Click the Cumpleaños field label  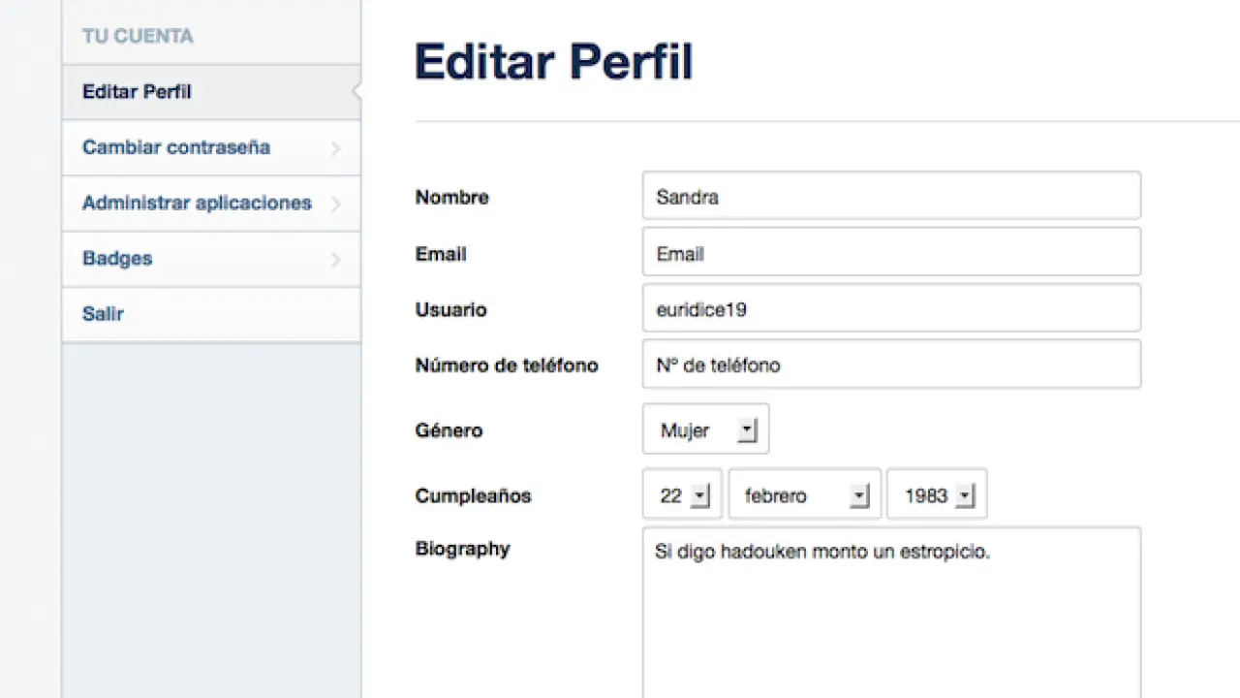point(473,495)
